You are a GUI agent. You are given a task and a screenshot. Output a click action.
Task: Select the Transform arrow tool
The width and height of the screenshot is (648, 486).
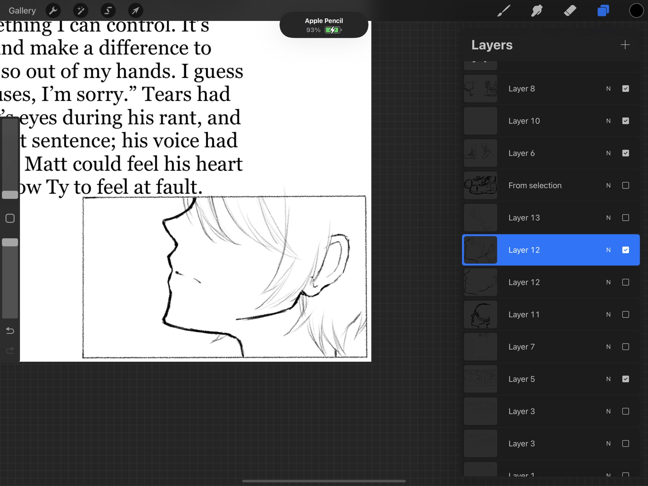pyautogui.click(x=135, y=11)
